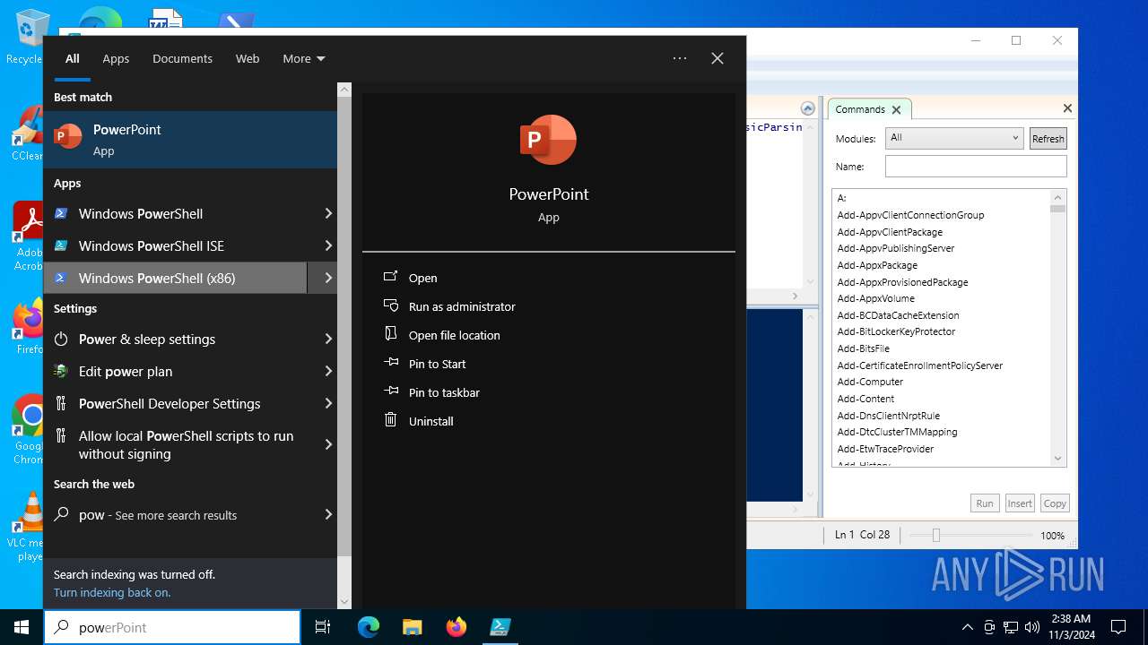Click the Insert button in Commands pane
The image size is (1148, 645).
1020,503
